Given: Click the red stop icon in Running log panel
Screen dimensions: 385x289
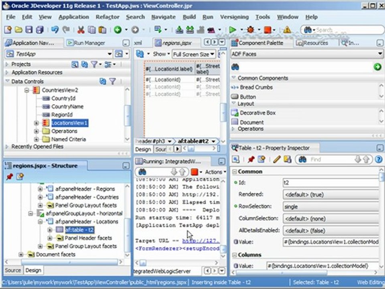Looking at the screenshot, I should coord(194,172).
